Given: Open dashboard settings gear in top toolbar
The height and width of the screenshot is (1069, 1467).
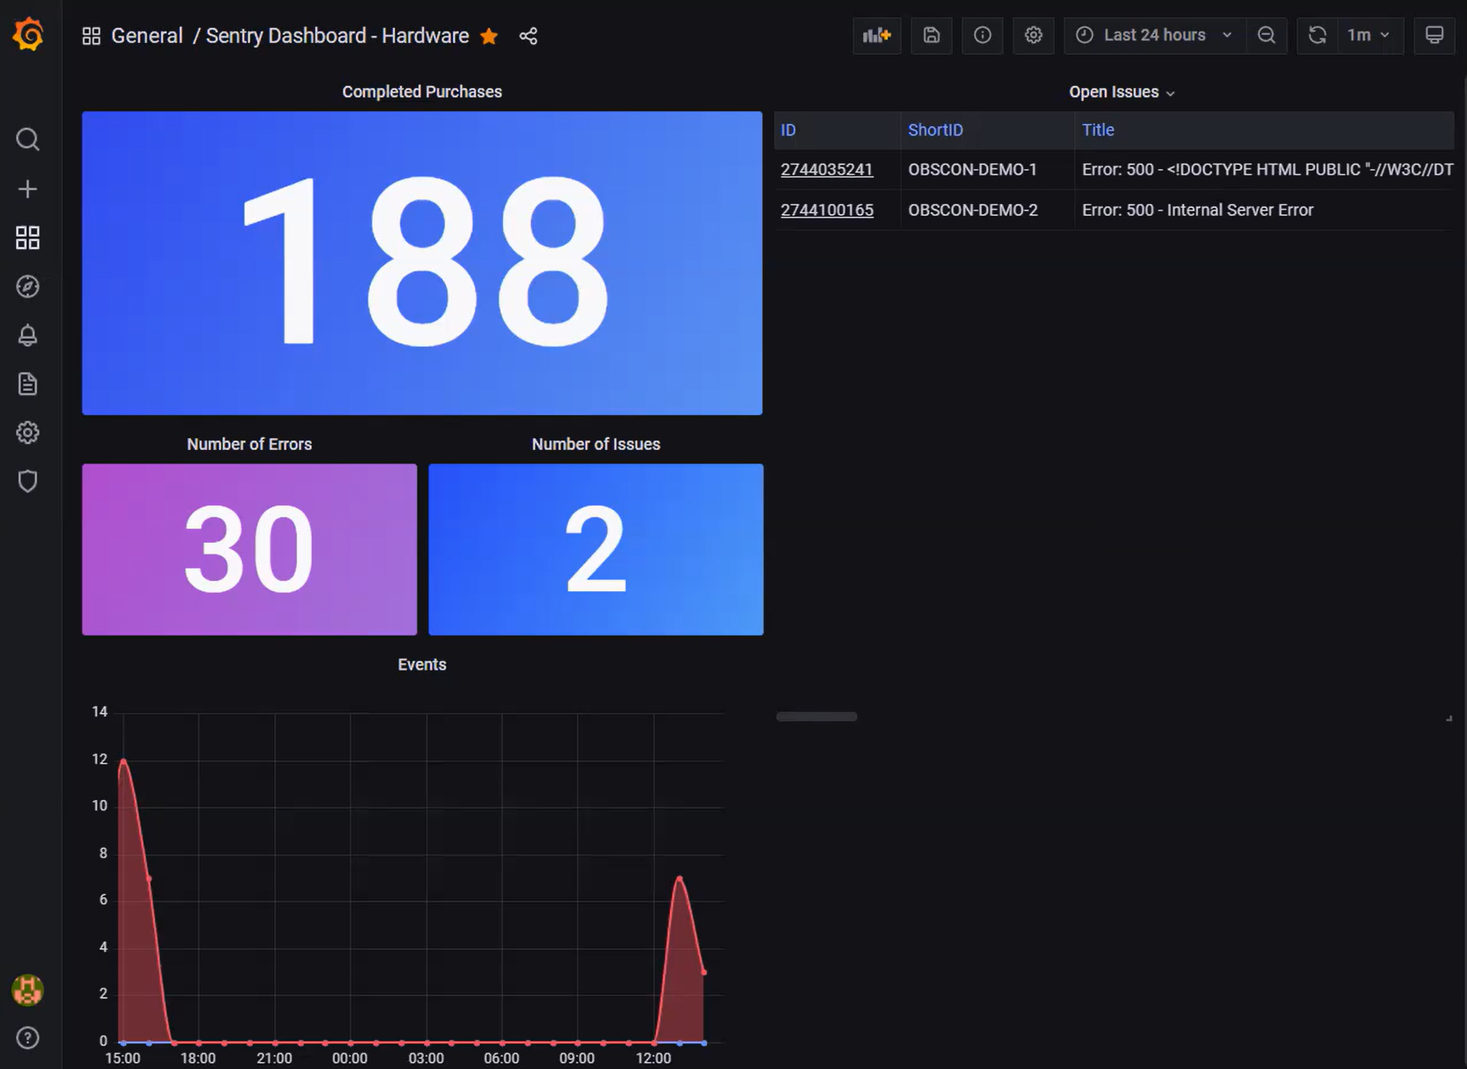Looking at the screenshot, I should tap(1033, 35).
